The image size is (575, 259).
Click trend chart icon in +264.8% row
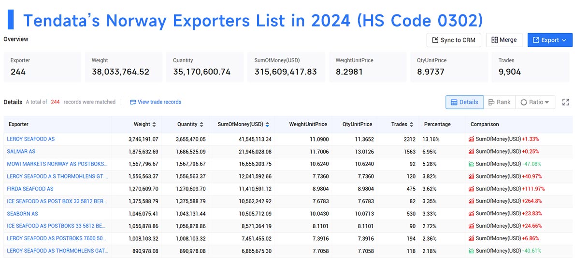pyautogui.click(x=471, y=201)
